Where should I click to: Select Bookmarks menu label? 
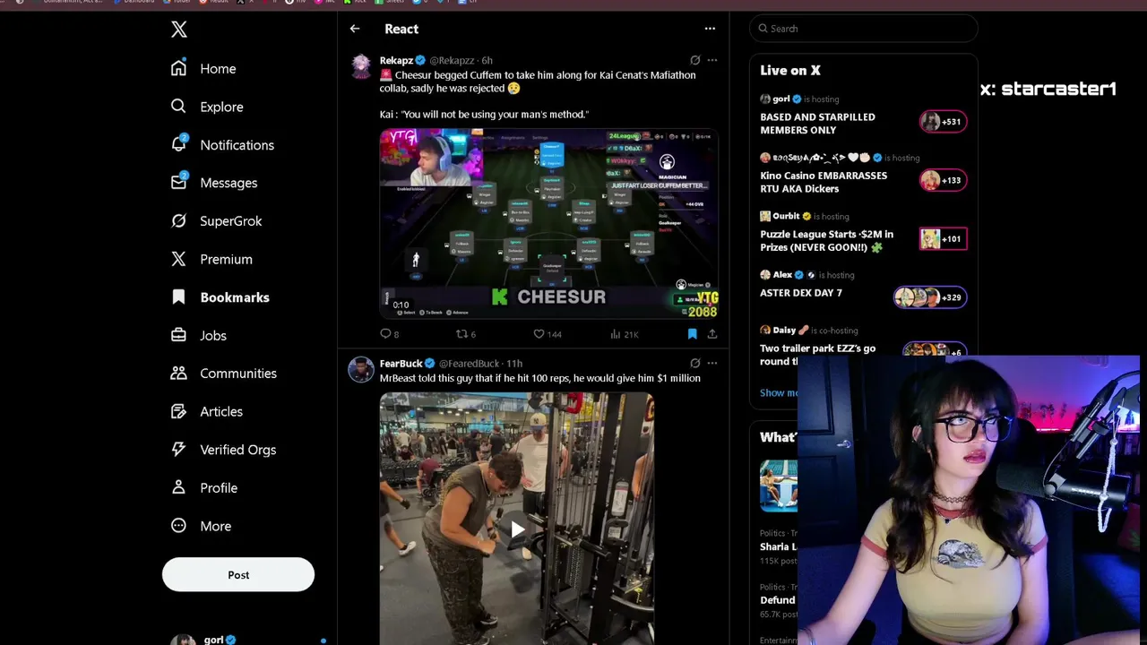click(235, 297)
